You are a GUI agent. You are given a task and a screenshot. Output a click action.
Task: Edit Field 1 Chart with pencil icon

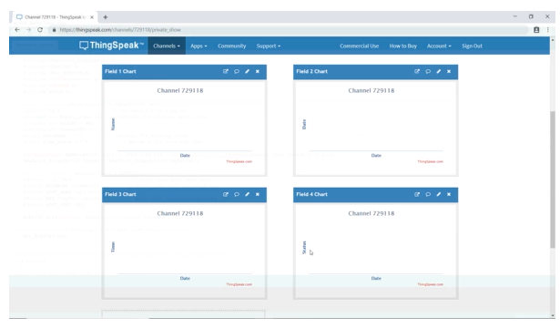[247, 71]
